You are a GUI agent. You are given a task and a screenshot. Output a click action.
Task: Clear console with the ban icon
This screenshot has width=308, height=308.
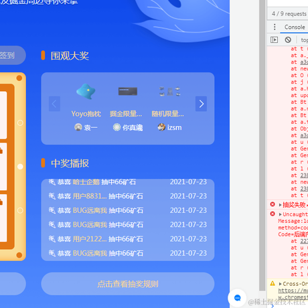(288, 40)
